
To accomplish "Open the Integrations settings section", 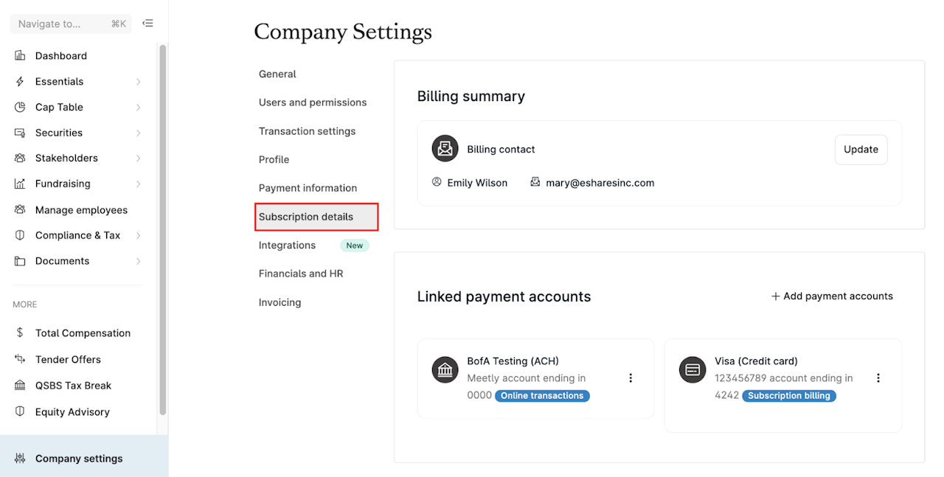I will (x=287, y=246).
